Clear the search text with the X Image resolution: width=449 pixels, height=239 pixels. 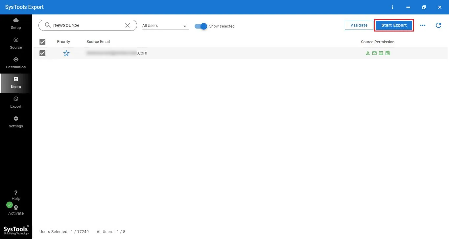click(x=128, y=25)
